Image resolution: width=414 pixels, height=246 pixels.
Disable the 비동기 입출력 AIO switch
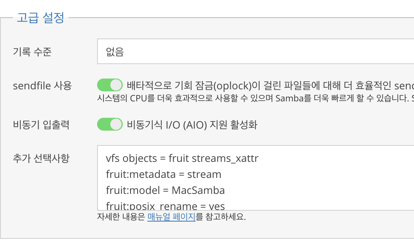[x=110, y=125]
